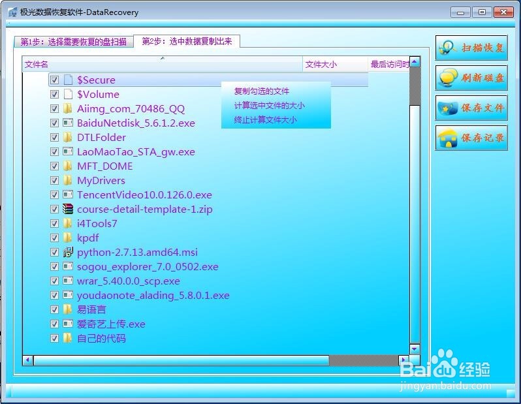Select the kpdf folder name

click(x=87, y=238)
